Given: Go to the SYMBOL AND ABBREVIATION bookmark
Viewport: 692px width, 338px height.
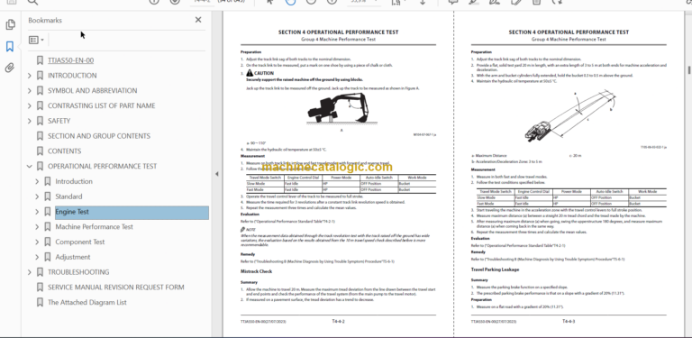Looking at the screenshot, I should [92, 90].
